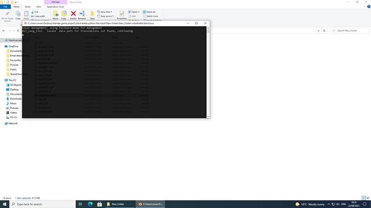The width and height of the screenshot is (371, 208).
Task: Click the address bar Refresh button
Action: click(x=324, y=31)
